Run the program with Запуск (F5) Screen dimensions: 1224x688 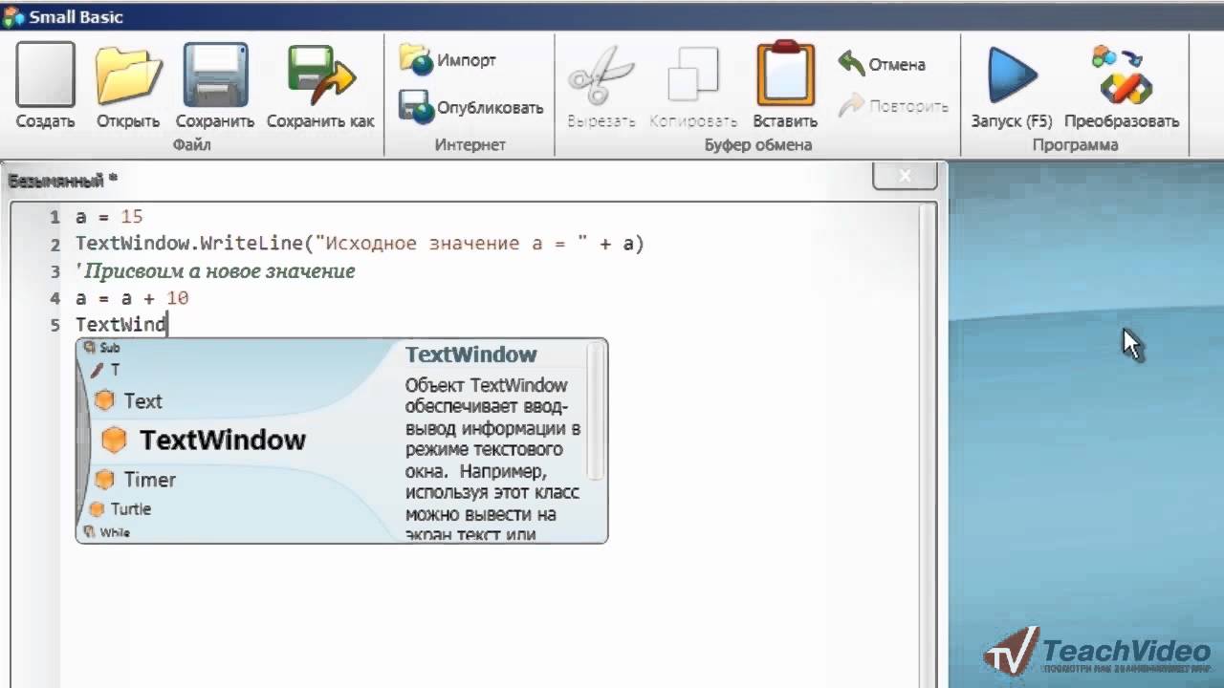point(1012,86)
